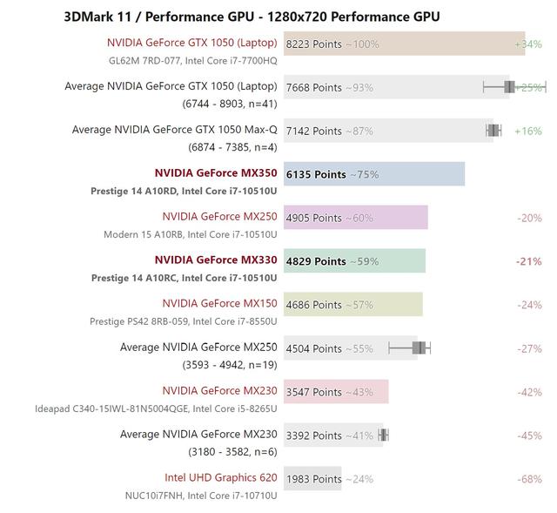Select the blue 6135 Points bar
Screen dimensions: 557x513
pyautogui.click(x=374, y=174)
